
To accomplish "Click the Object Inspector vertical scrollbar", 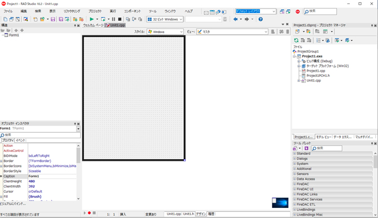I will pyautogui.click(x=78, y=172).
